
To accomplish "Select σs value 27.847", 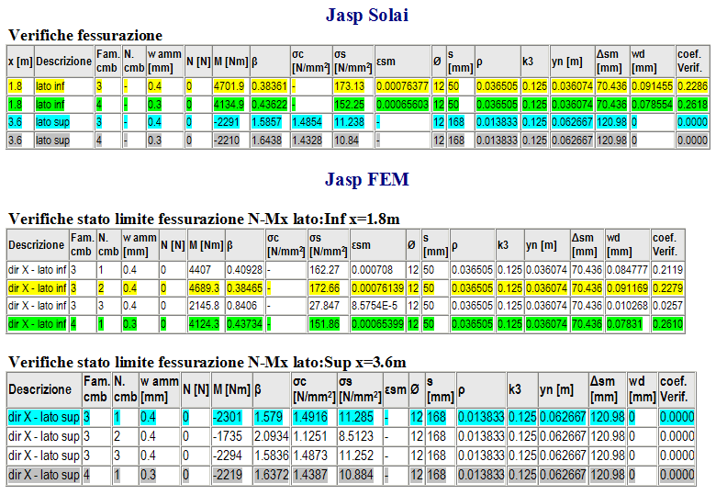I will click(324, 306).
